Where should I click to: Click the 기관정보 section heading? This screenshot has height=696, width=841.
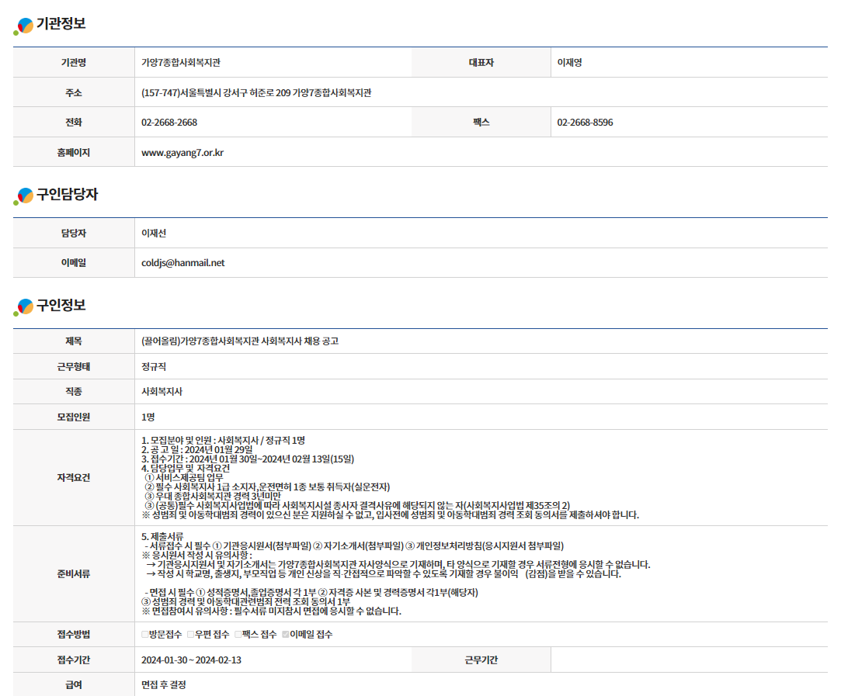(61, 24)
